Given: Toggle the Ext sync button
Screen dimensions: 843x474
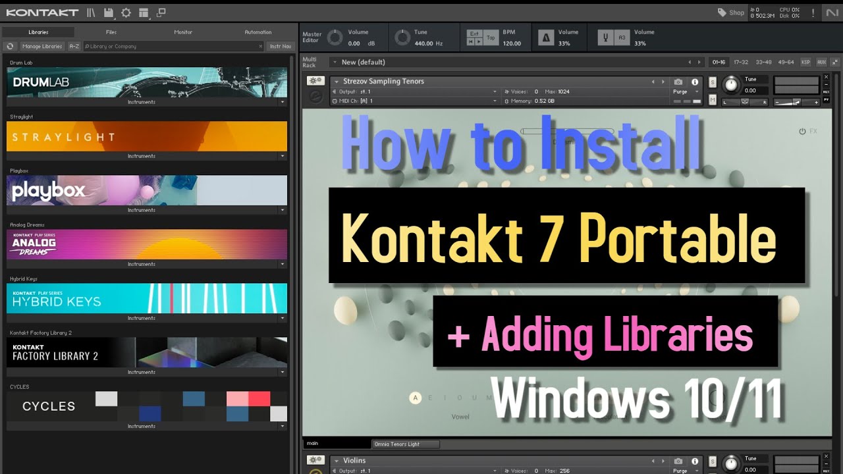Looking at the screenshot, I should click(x=474, y=32).
